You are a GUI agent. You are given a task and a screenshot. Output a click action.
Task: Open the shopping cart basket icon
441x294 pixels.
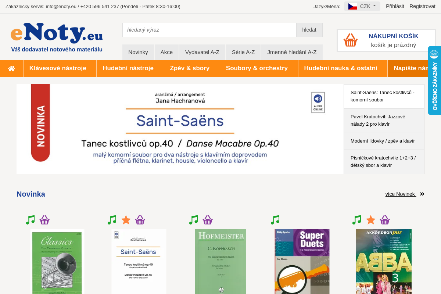[x=351, y=40]
